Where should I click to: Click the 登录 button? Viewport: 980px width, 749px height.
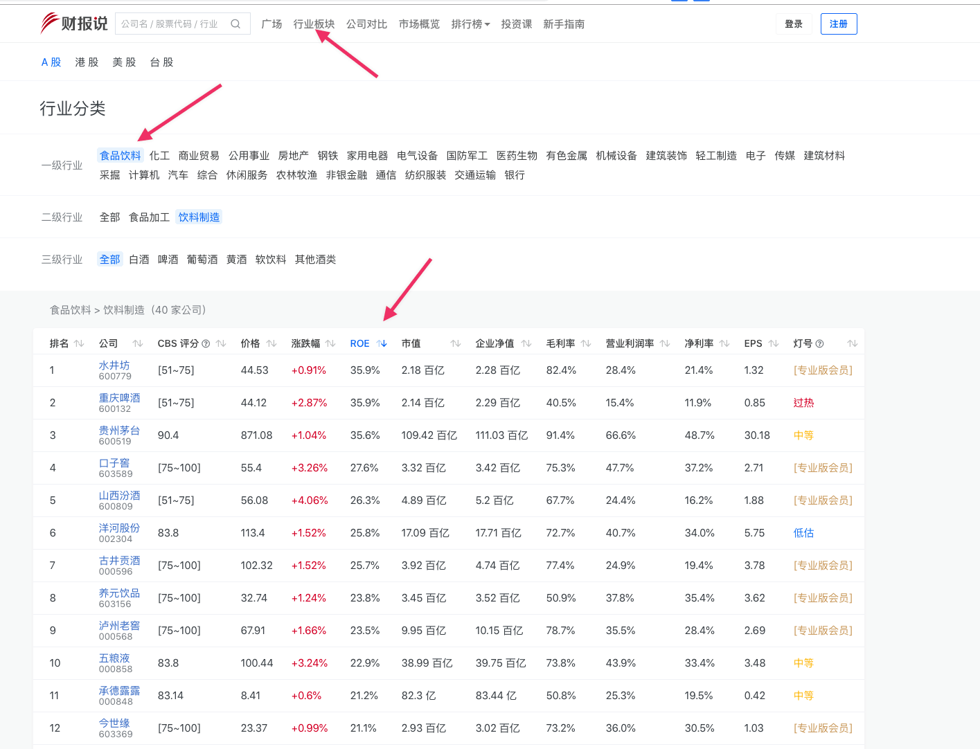(x=794, y=24)
